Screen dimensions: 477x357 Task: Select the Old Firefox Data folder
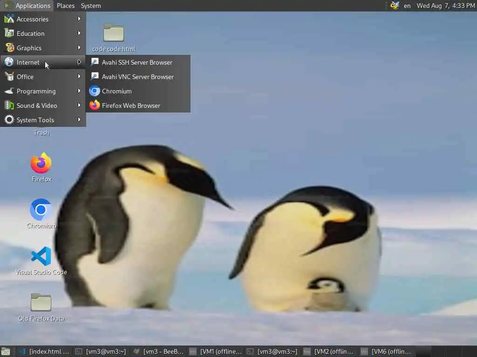41,307
